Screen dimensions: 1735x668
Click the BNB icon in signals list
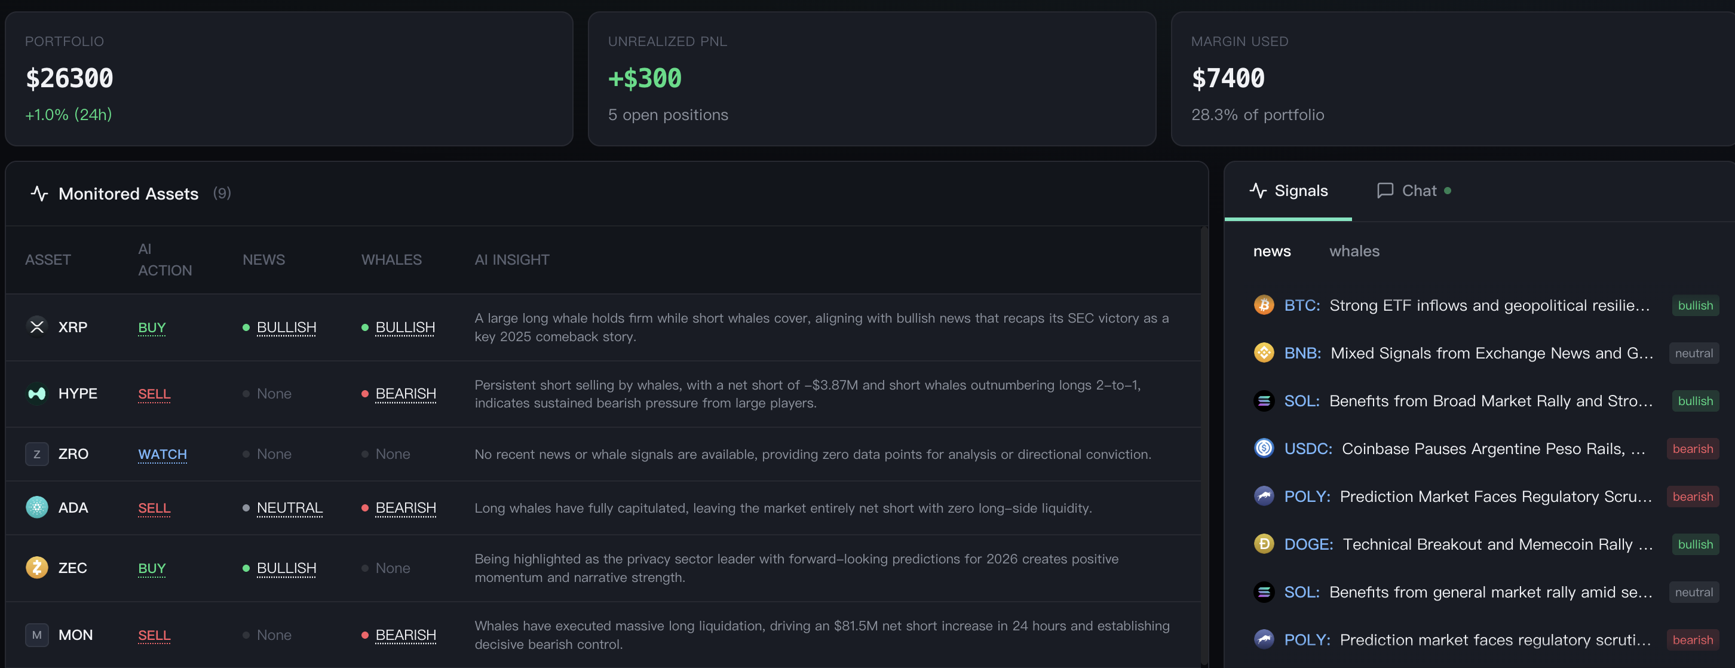click(1264, 353)
